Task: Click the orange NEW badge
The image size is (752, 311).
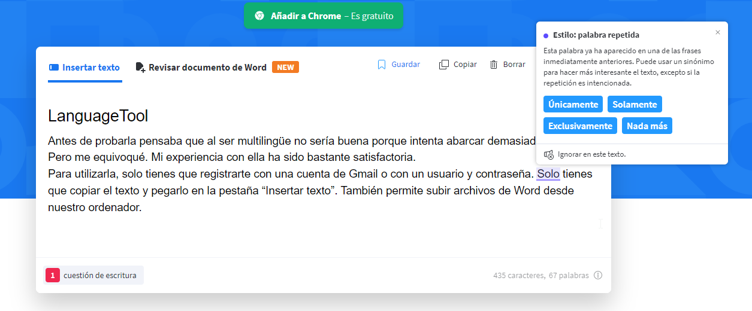Action: [x=285, y=68]
